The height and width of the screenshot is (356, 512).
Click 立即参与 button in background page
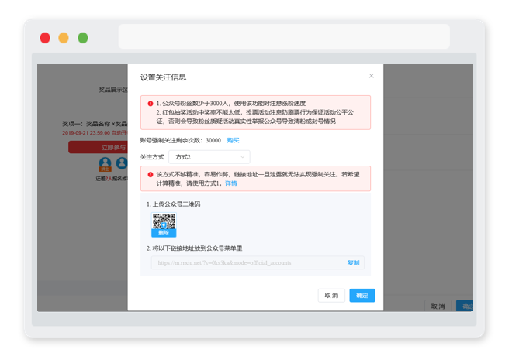point(98,147)
